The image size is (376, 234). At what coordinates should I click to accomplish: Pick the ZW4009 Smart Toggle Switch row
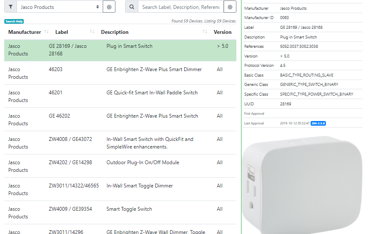120,213
